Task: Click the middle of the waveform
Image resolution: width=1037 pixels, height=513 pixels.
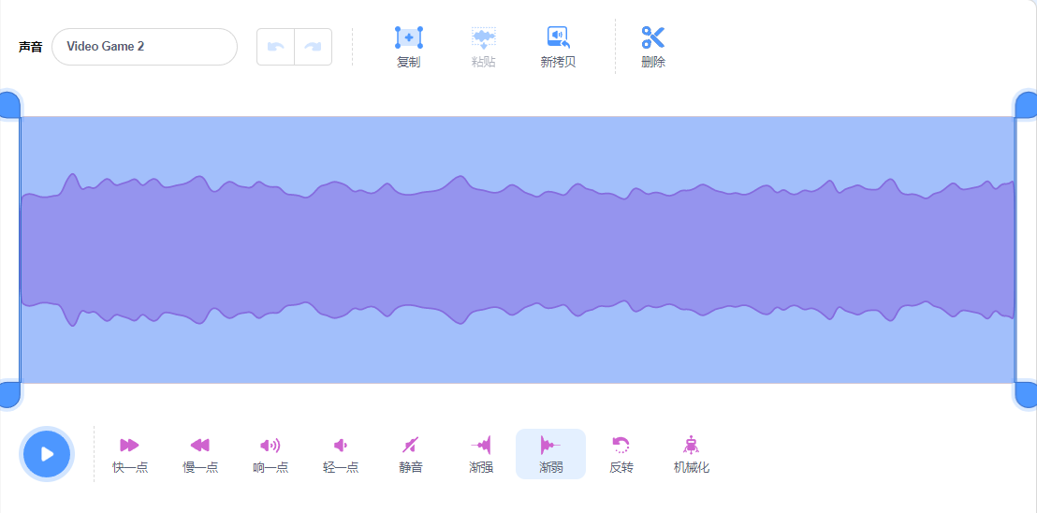Action: point(518,250)
